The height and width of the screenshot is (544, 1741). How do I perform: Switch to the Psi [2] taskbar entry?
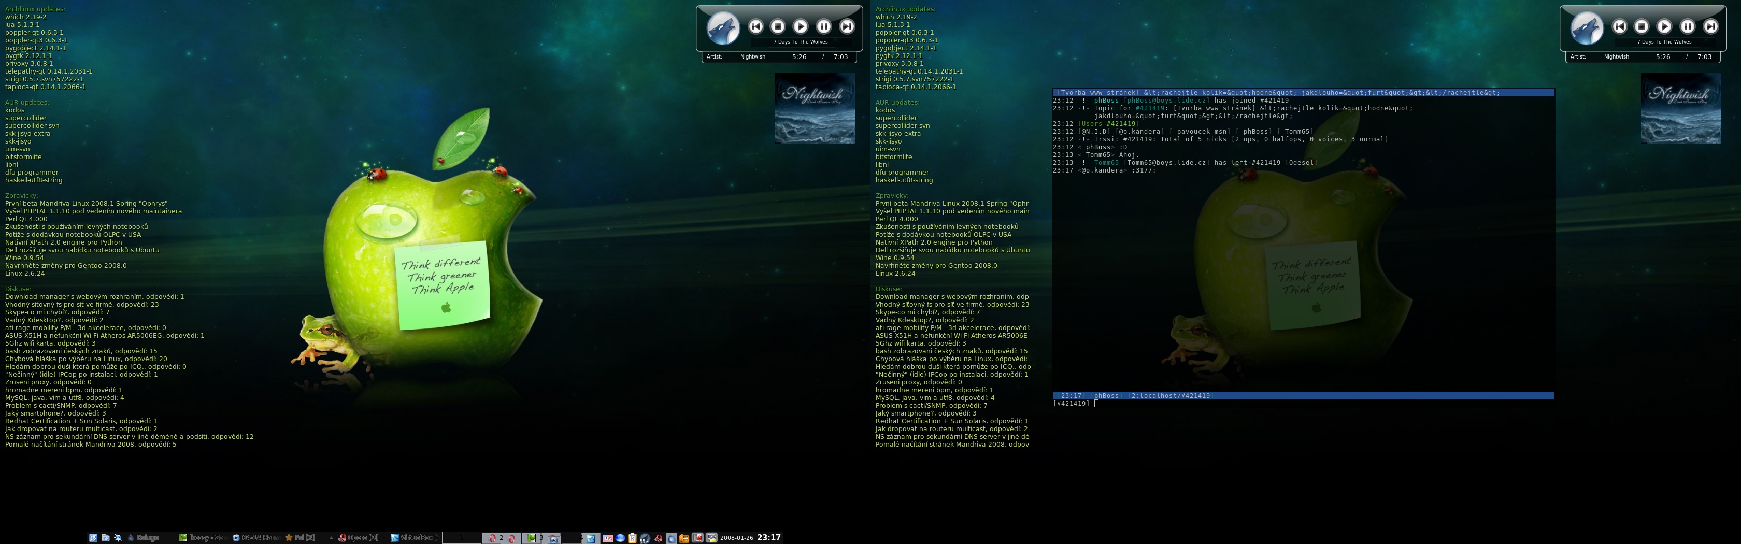tap(300, 538)
